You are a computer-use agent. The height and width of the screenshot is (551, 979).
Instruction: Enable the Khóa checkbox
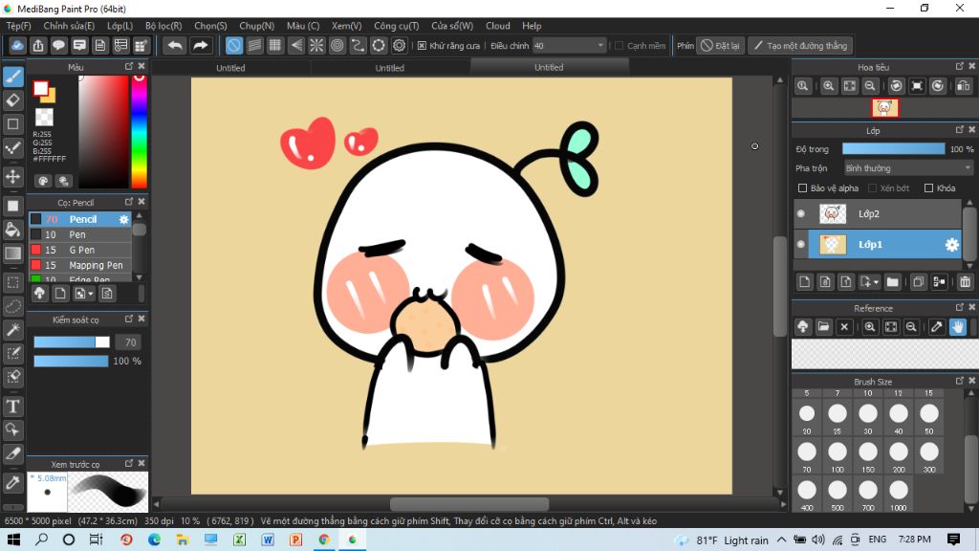pyautogui.click(x=928, y=188)
